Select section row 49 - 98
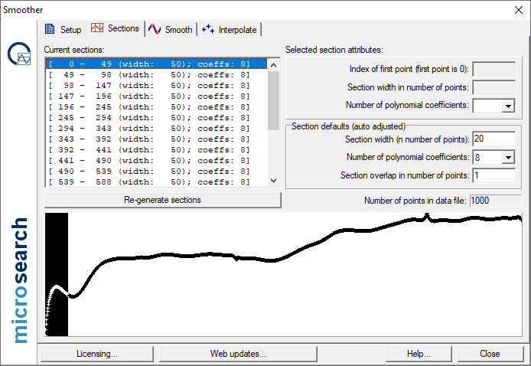531x366 pixels. [x=156, y=75]
